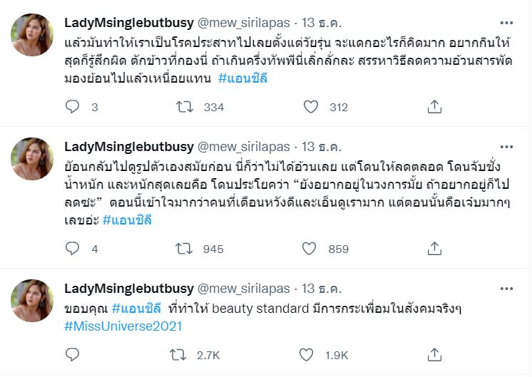The image size is (532, 377).
Task: Retweet the tweet with 334 retweets
Action: tap(184, 107)
